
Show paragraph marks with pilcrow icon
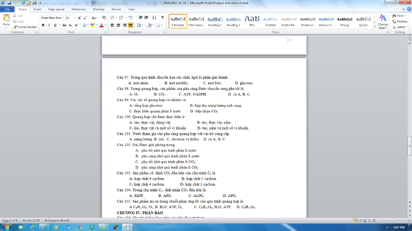(x=163, y=18)
